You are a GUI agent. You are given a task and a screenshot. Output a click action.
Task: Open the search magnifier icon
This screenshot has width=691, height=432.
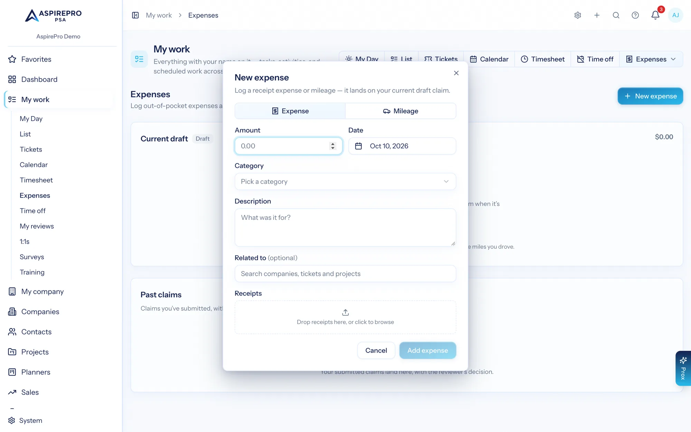(x=616, y=15)
